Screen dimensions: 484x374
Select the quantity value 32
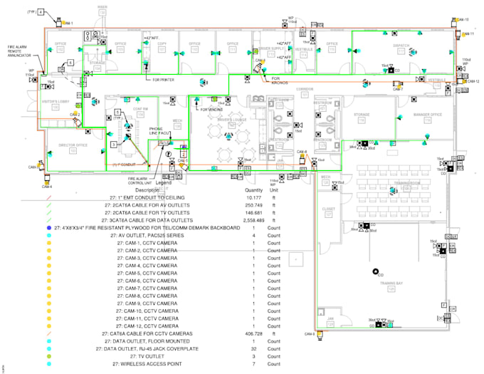tap(253, 349)
